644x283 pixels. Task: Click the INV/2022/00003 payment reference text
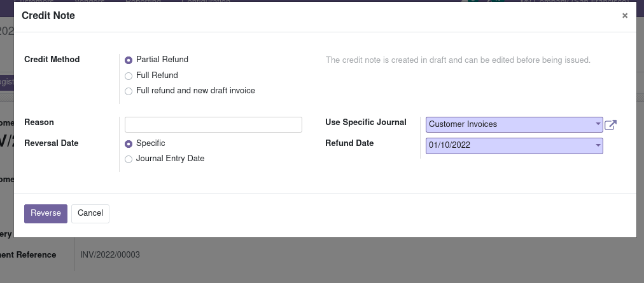point(110,254)
